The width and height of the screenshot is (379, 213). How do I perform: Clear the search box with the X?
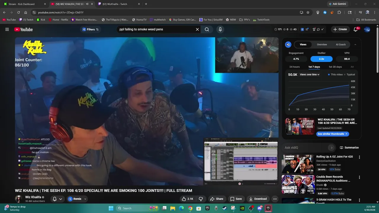coord(197,29)
